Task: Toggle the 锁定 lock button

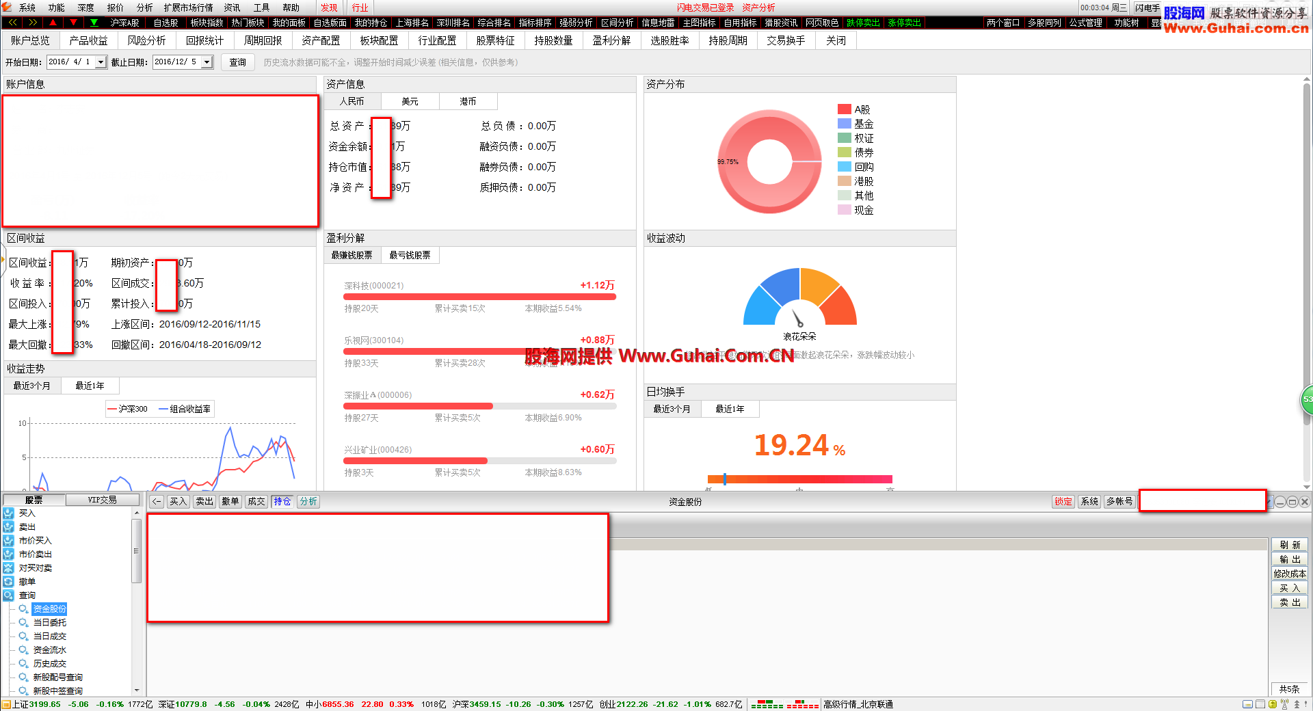Action: (x=1063, y=502)
